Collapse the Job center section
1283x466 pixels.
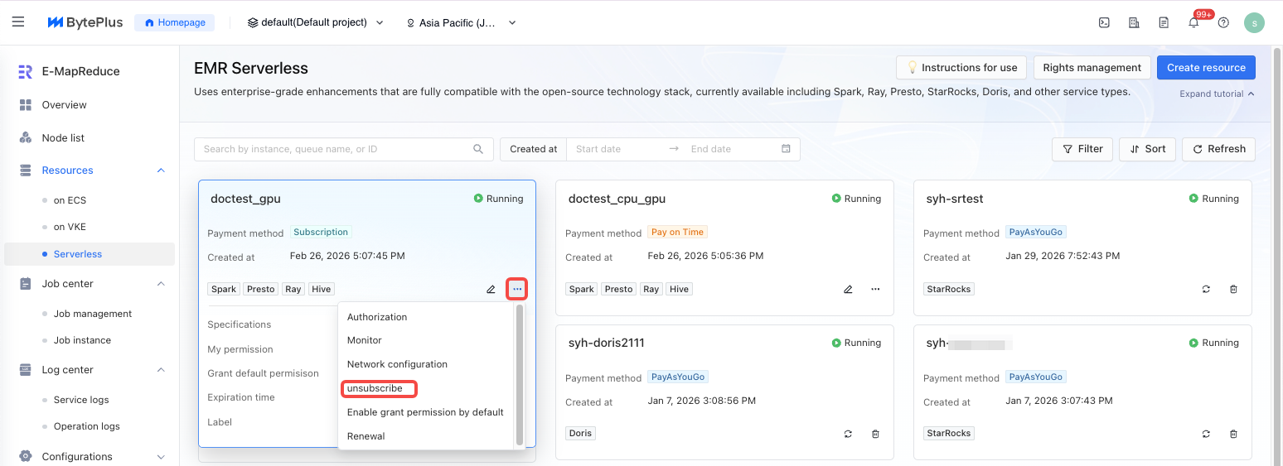[x=161, y=284]
